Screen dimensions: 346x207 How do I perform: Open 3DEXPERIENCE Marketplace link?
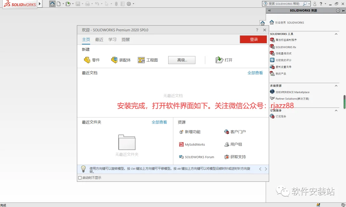pyautogui.click(x=290, y=92)
